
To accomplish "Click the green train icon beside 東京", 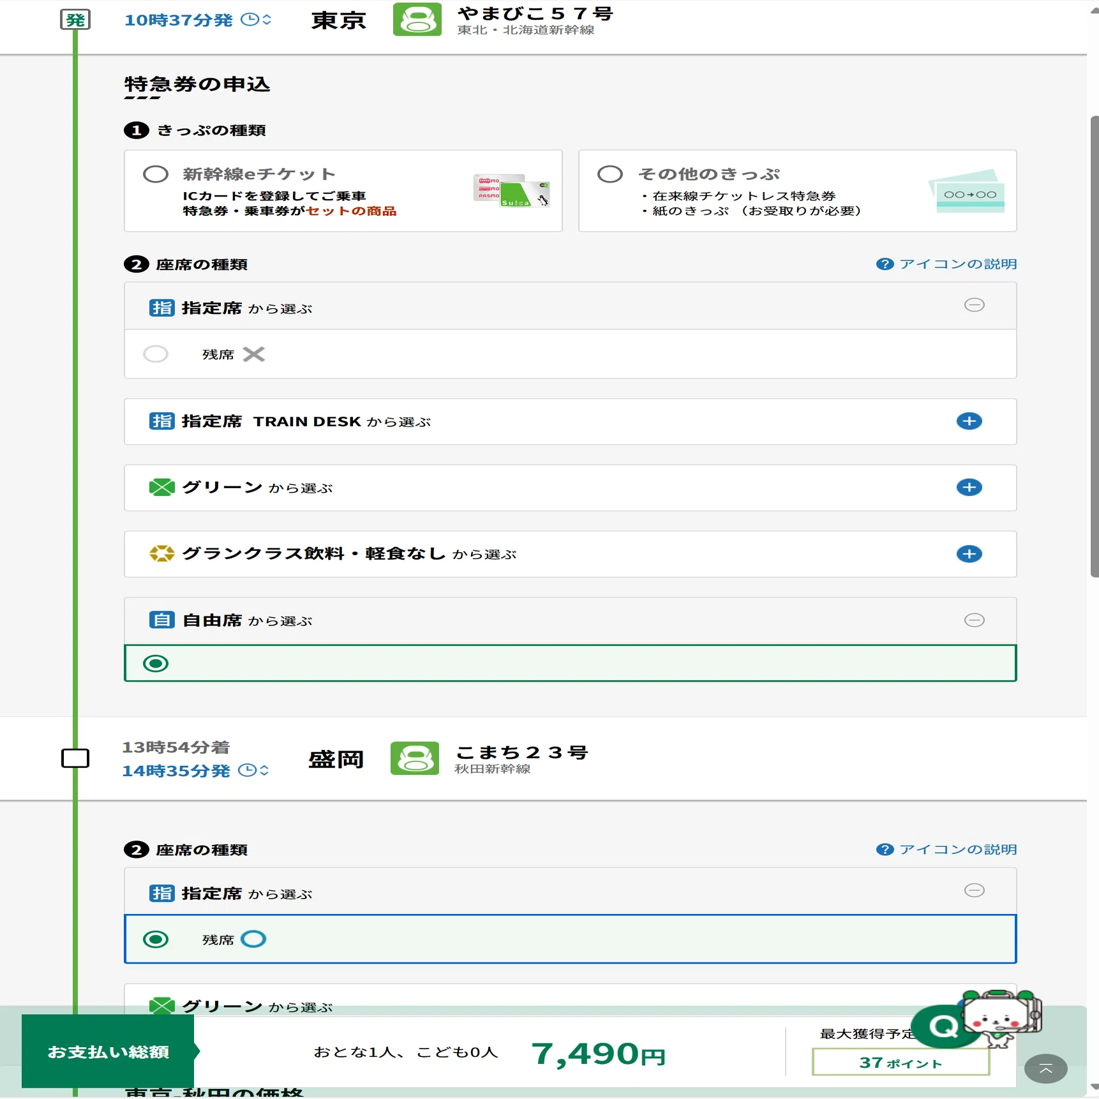I will (417, 19).
